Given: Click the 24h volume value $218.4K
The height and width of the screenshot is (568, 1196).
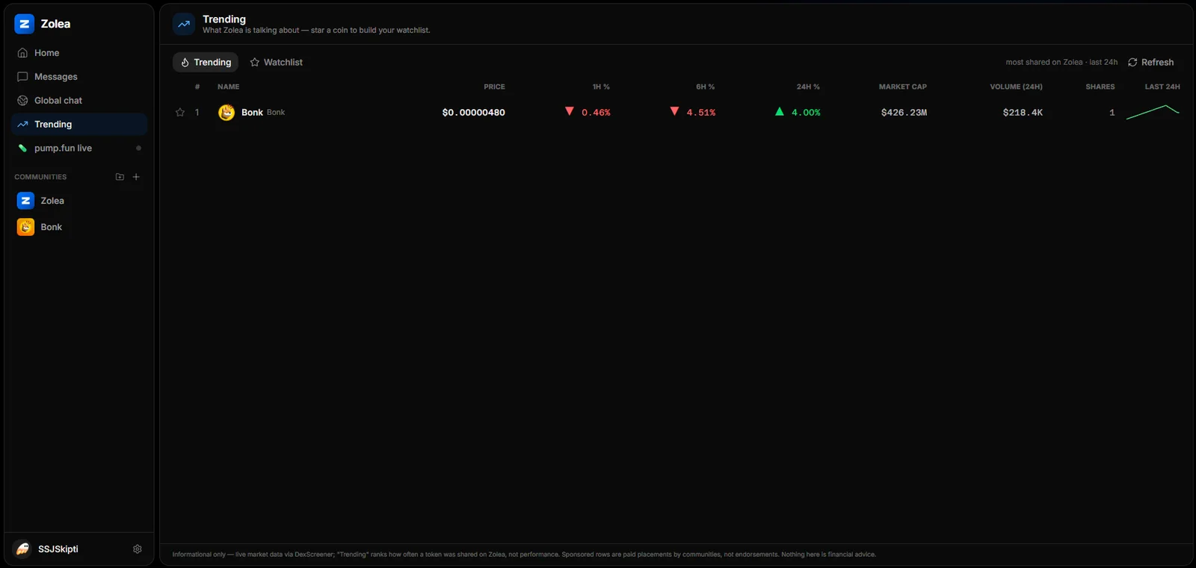Looking at the screenshot, I should (x=1023, y=113).
